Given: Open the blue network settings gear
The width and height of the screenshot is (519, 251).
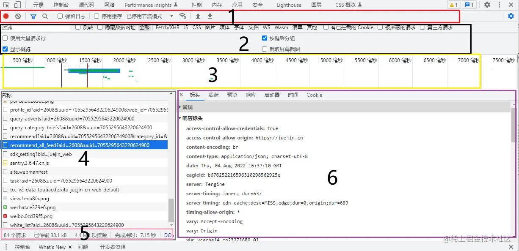Looking at the screenshot, I should pos(511,16).
